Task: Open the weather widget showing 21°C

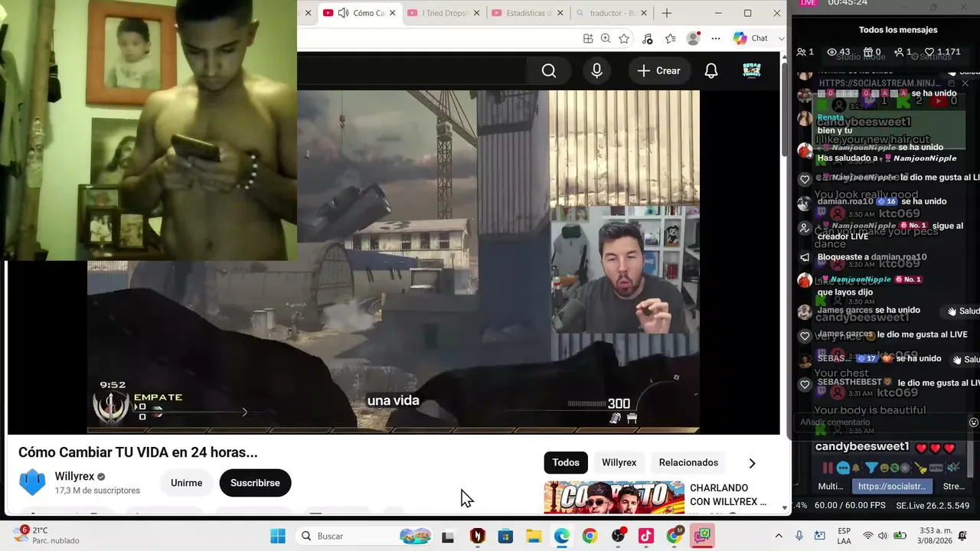Action: pos(46,535)
